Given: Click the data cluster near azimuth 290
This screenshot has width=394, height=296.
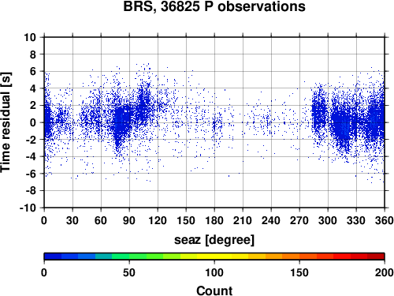Looking at the screenshot, I should (319, 113).
